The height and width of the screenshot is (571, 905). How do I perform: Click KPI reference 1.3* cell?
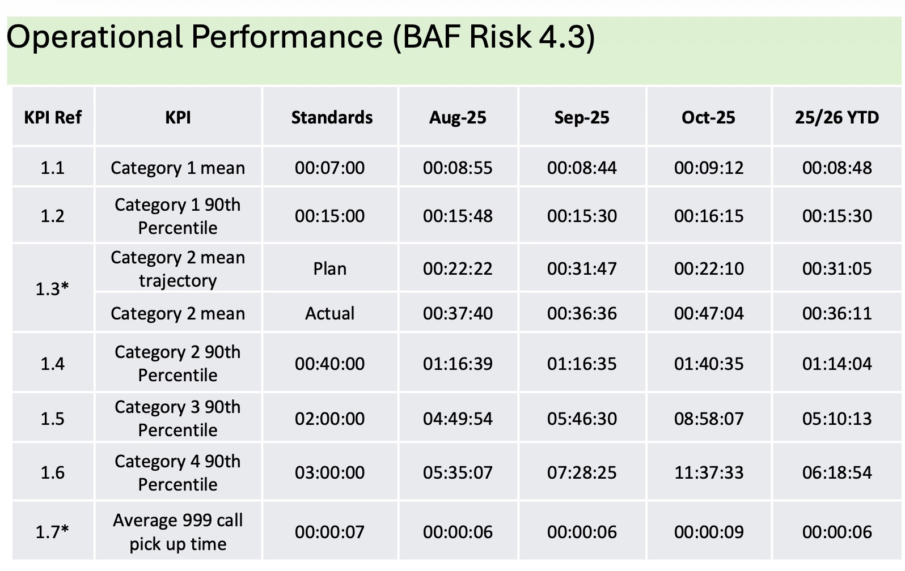point(53,289)
